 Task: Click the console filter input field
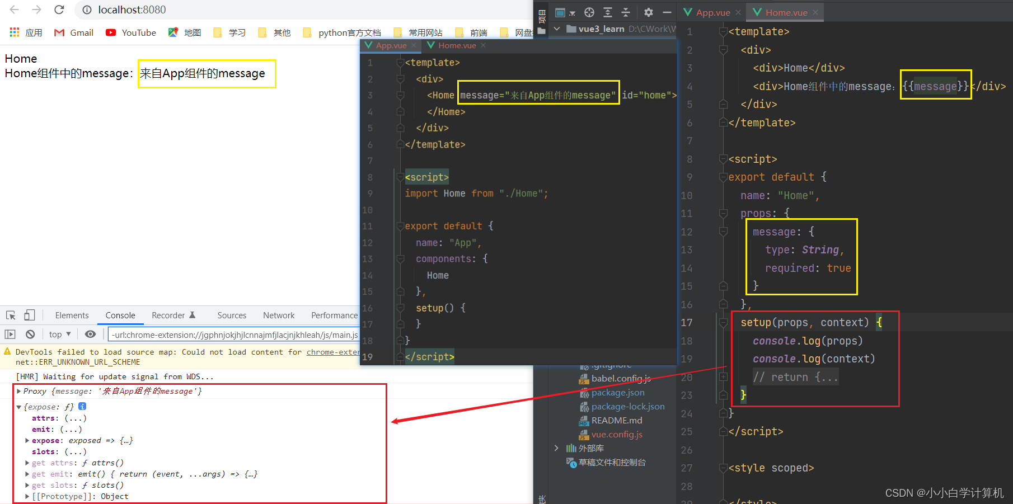coord(234,335)
